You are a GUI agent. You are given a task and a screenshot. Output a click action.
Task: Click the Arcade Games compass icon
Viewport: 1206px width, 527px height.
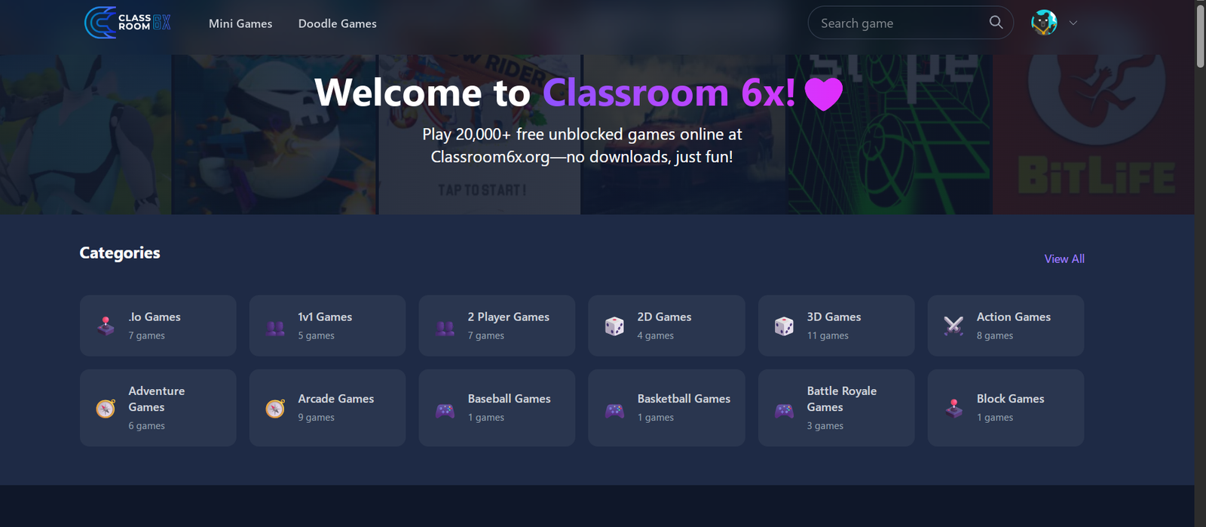pos(275,408)
